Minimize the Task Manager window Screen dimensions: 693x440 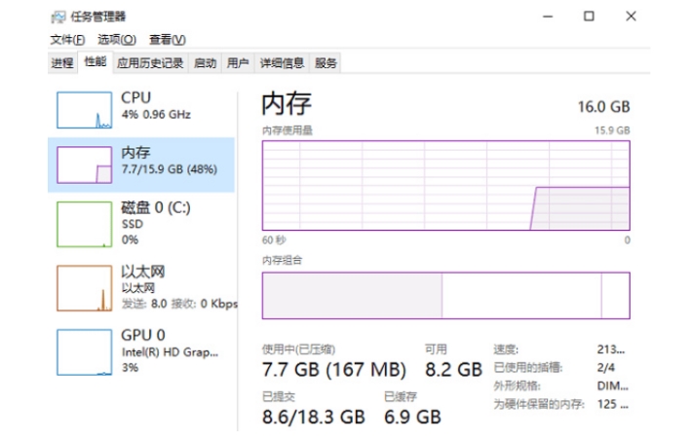click(x=548, y=17)
